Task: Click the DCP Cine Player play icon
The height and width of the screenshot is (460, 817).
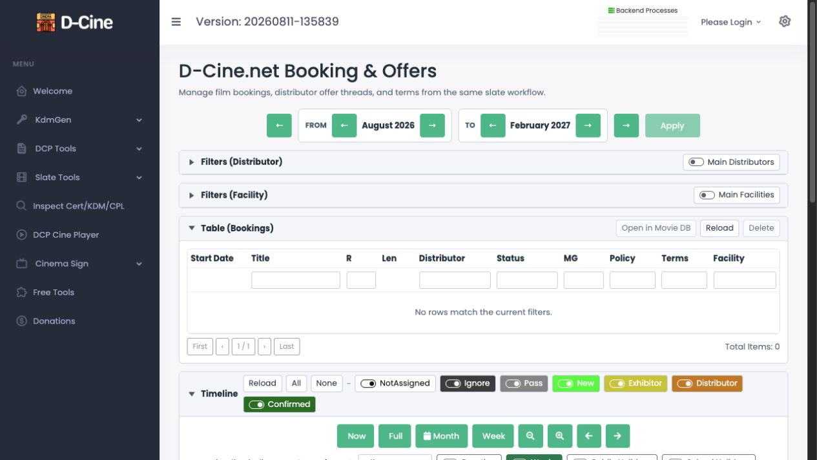Action: pyautogui.click(x=21, y=235)
